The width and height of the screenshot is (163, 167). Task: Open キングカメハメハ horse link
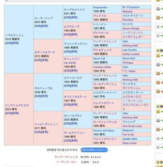(74, 10)
